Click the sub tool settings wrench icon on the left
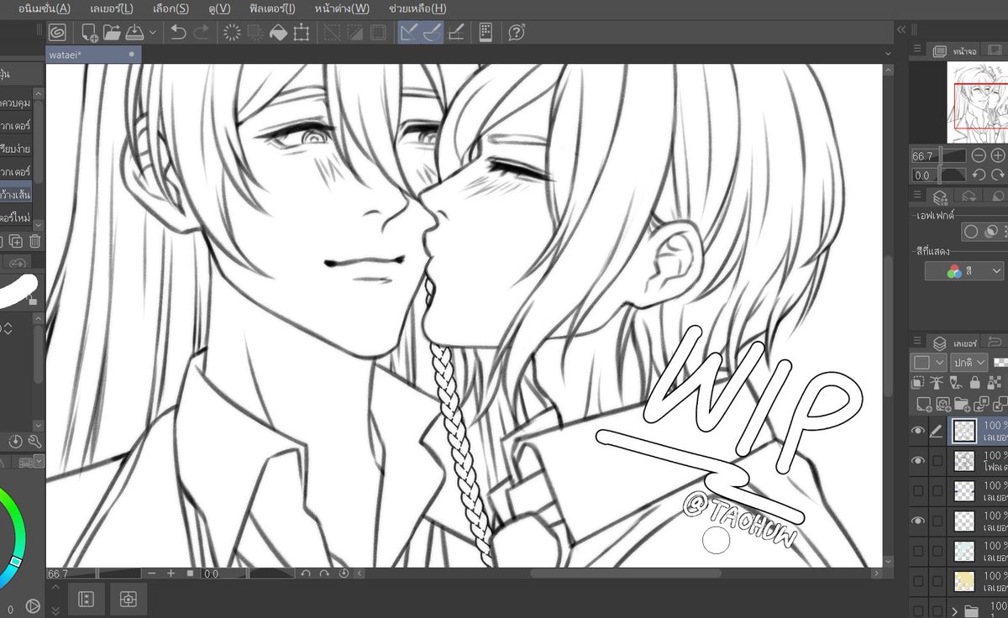The width and height of the screenshot is (1008, 618). [34, 442]
